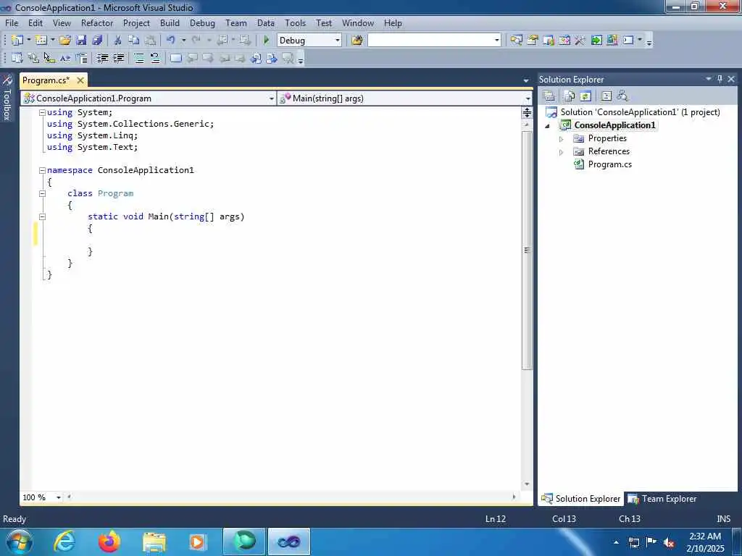Click the Display Parameter Info icon
Image resolution: width=742 pixels, height=556 pixels.
coord(33,58)
